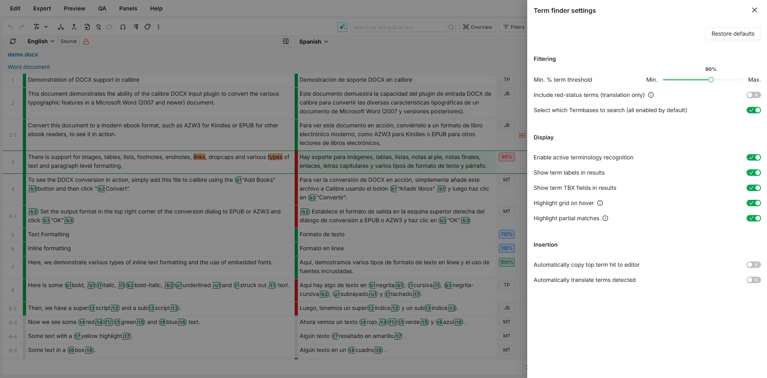Click the Overview button
Image resolution: width=767 pixels, height=378 pixels.
[478, 27]
